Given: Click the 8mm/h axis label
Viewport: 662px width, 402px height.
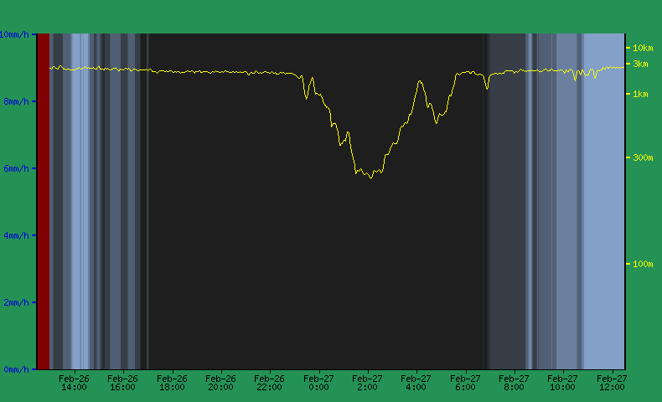Looking at the screenshot, I should [17, 101].
